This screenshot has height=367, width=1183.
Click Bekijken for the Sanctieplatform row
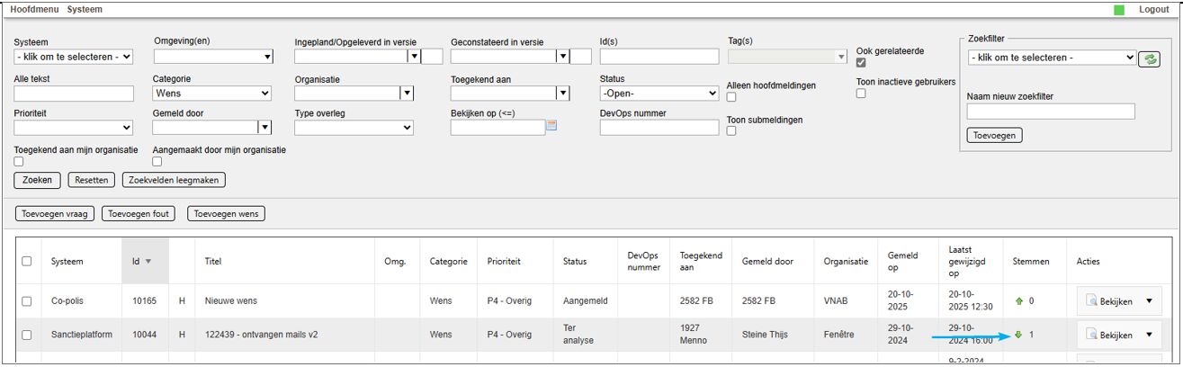tap(1108, 336)
